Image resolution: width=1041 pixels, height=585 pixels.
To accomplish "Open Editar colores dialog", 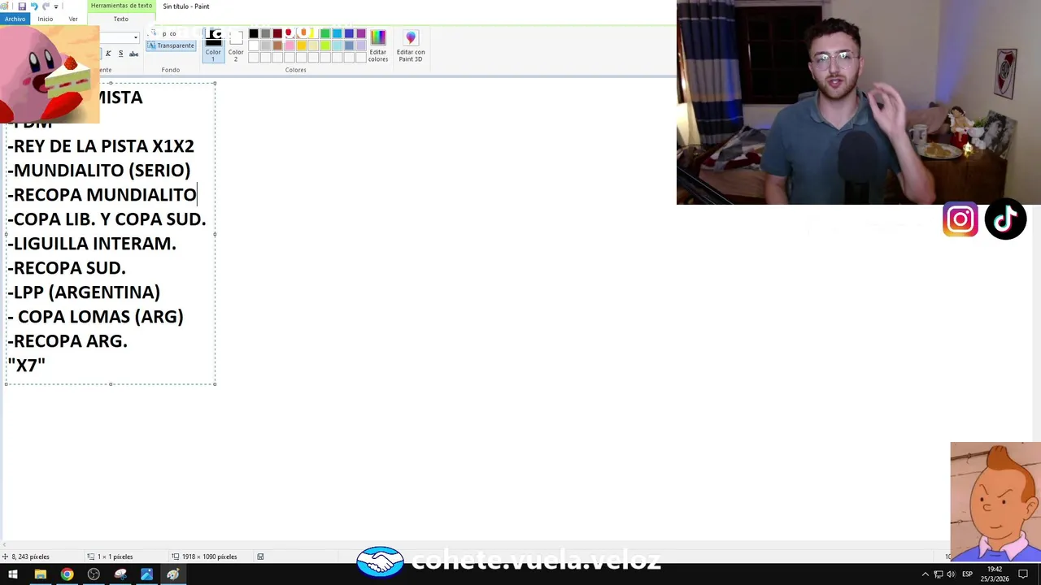I will [378, 45].
